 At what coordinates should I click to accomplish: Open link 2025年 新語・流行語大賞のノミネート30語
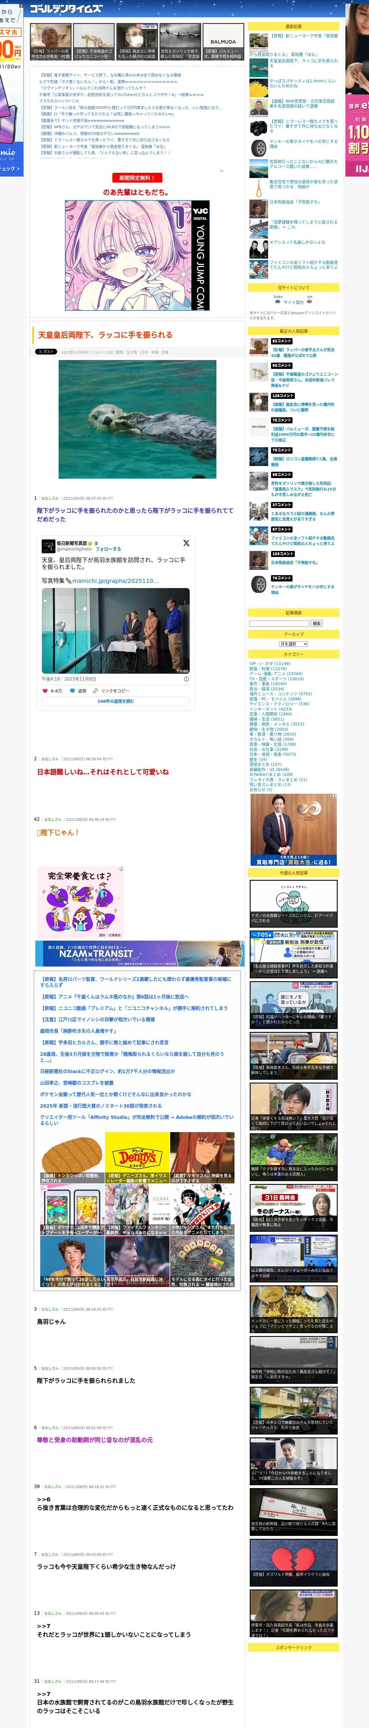[x=101, y=1106]
